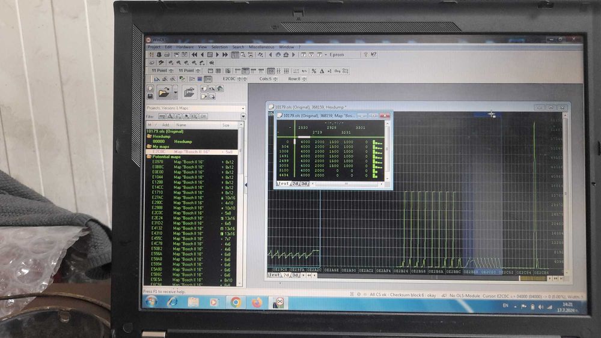Screen dimensions: 601x338
Task: Switch Hexdump window to the 3d tab
Action: [x=294, y=275]
